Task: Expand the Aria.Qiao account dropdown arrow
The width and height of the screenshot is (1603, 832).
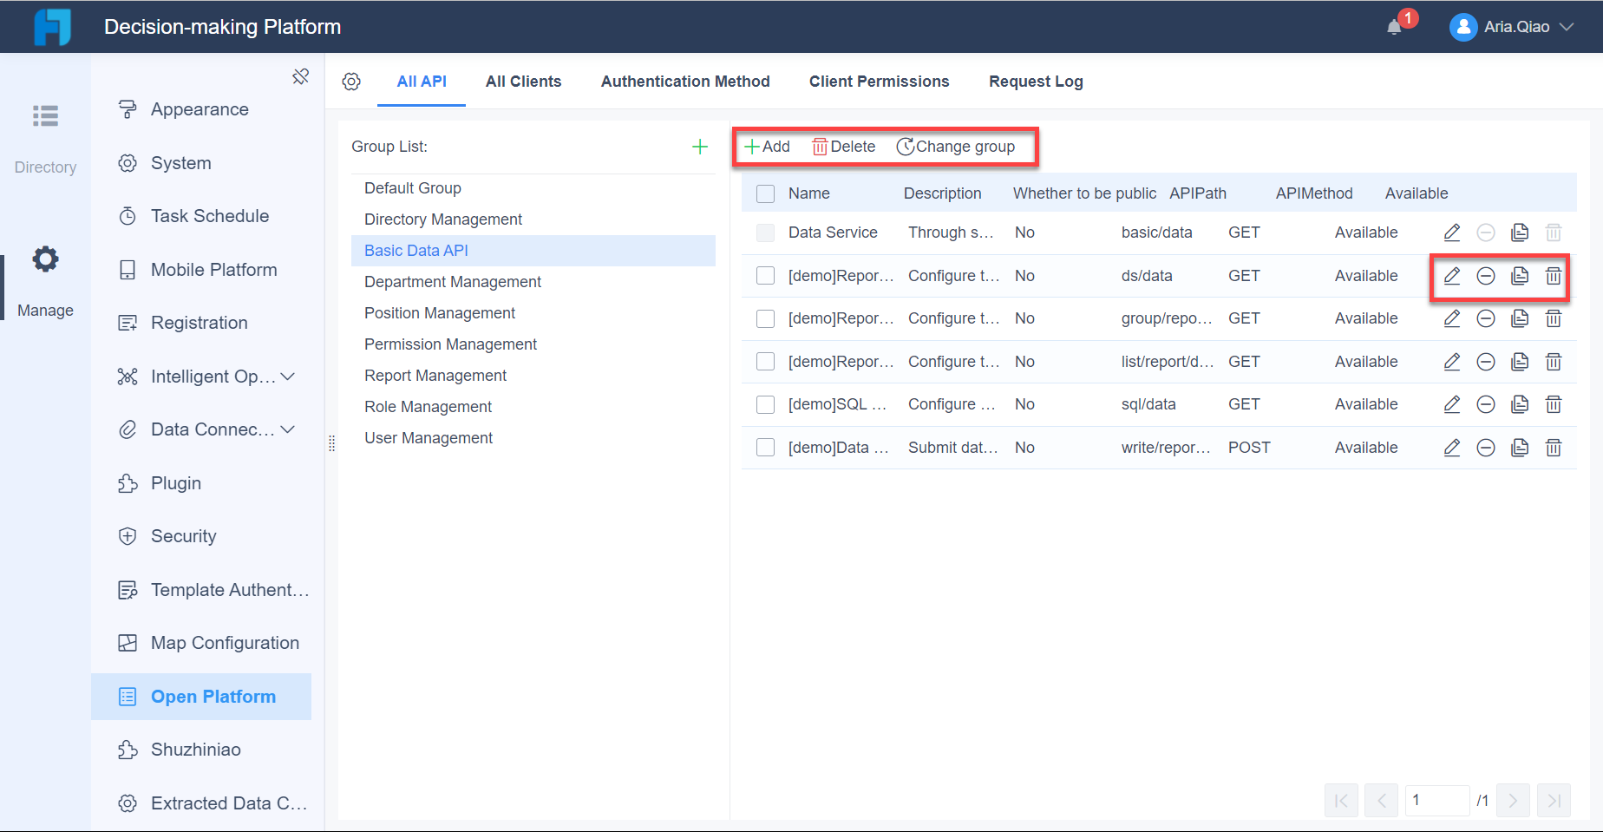Action: [x=1567, y=27]
